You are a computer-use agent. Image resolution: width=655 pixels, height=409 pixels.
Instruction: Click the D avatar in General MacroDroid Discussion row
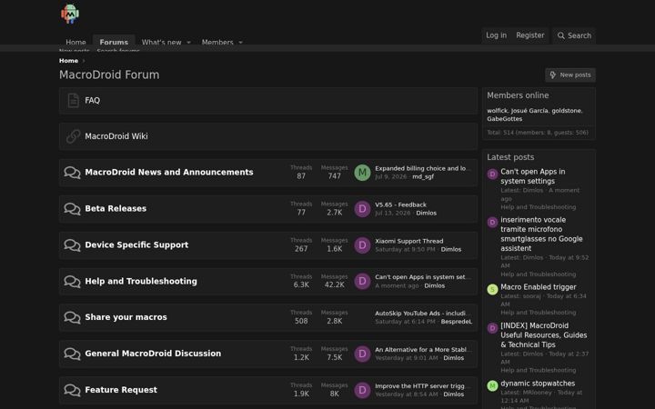coord(362,354)
